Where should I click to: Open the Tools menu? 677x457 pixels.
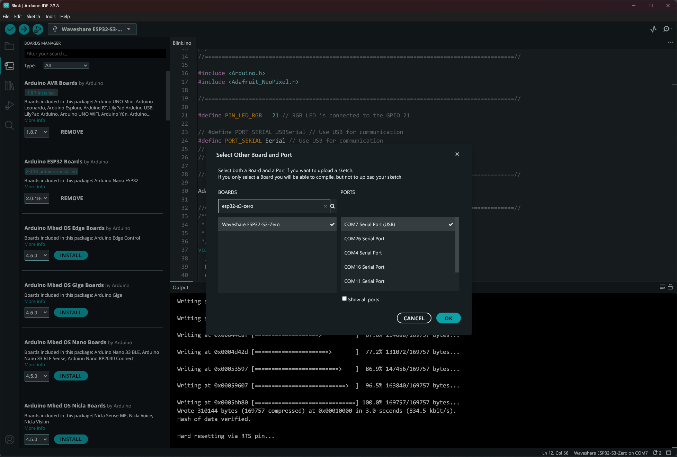pos(50,16)
